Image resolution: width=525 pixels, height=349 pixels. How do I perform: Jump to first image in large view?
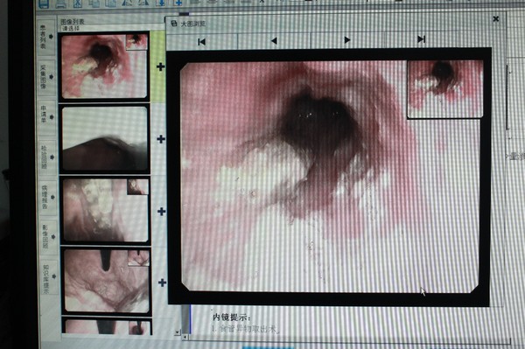[201, 42]
